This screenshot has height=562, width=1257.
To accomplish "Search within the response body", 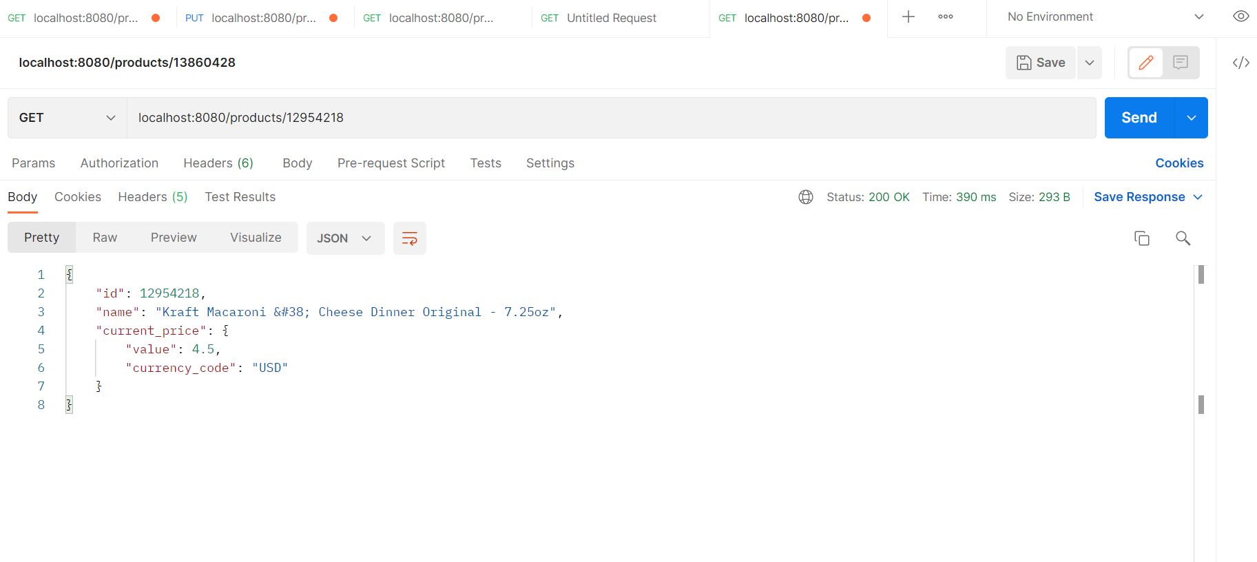I will tap(1183, 238).
